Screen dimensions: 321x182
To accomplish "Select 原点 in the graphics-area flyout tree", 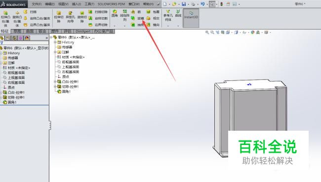I will [x=63, y=76].
